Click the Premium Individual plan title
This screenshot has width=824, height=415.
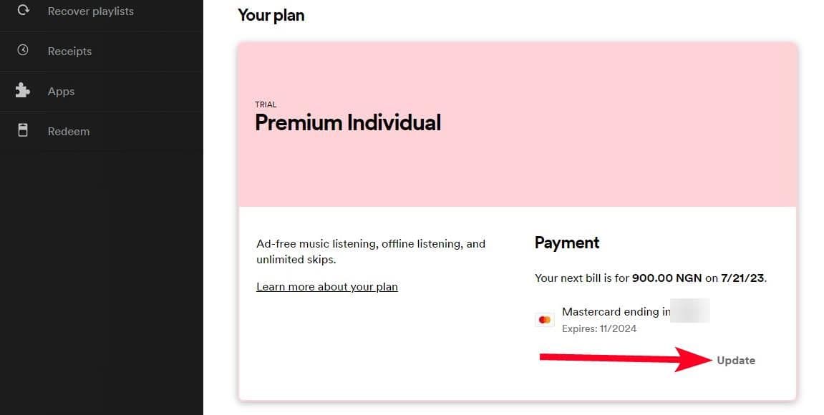pos(348,123)
